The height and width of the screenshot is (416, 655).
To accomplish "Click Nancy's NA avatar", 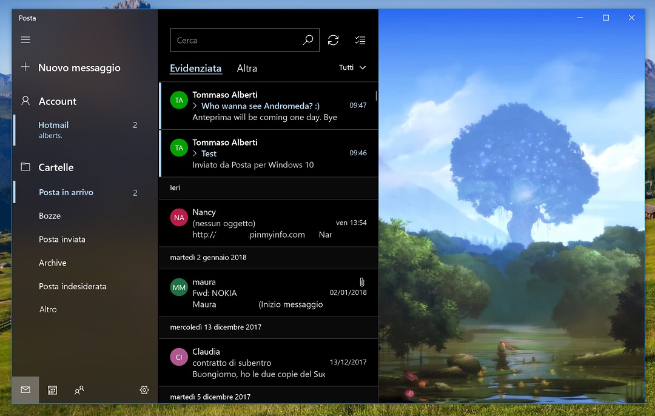I will (179, 218).
